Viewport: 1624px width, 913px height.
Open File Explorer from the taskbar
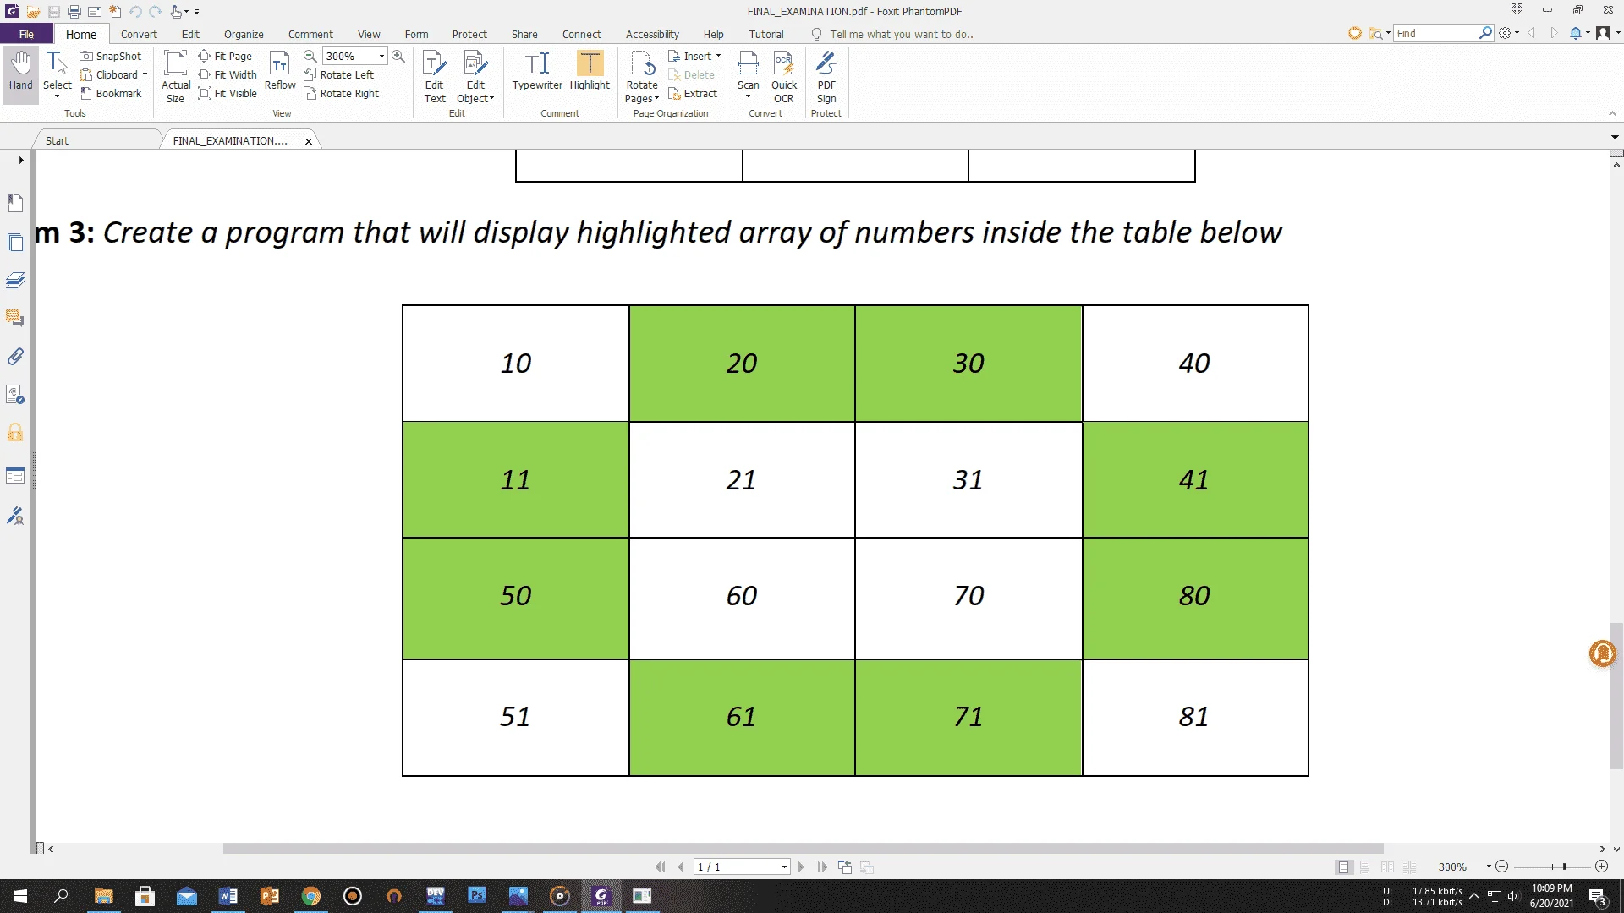pyautogui.click(x=103, y=896)
